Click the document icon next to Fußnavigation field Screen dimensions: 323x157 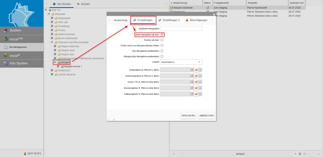click(200, 94)
